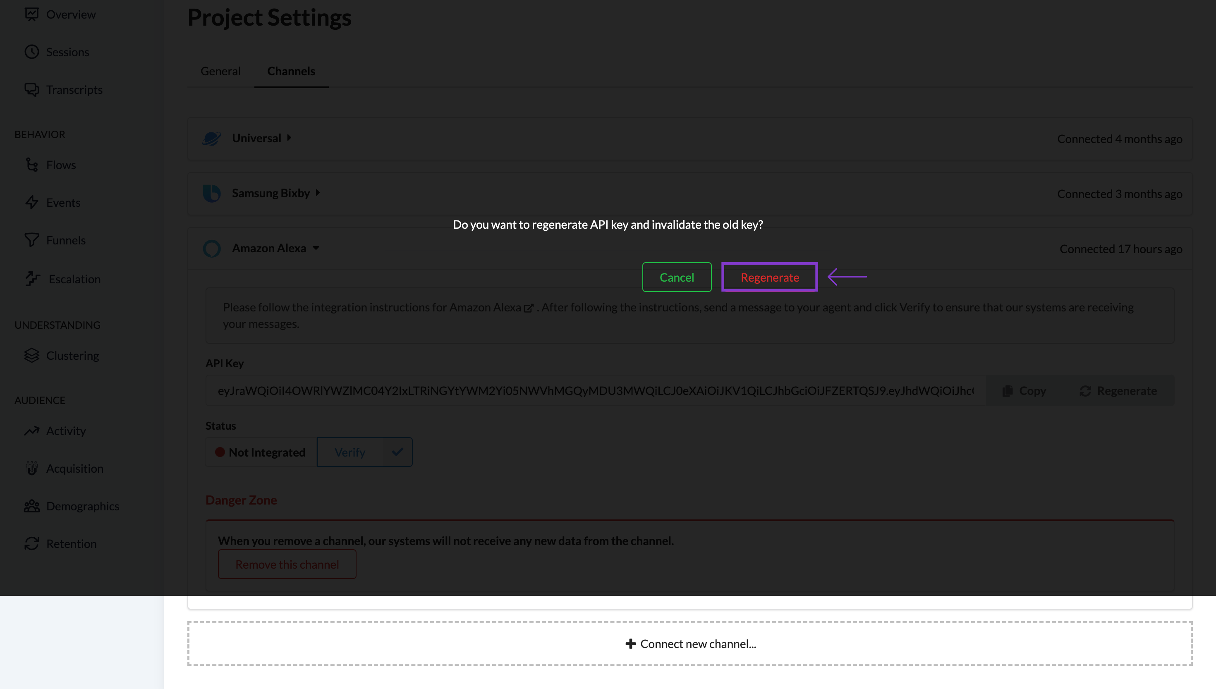Collapse the Amazon Alexa channel arrow
The image size is (1216, 689).
[316, 248]
